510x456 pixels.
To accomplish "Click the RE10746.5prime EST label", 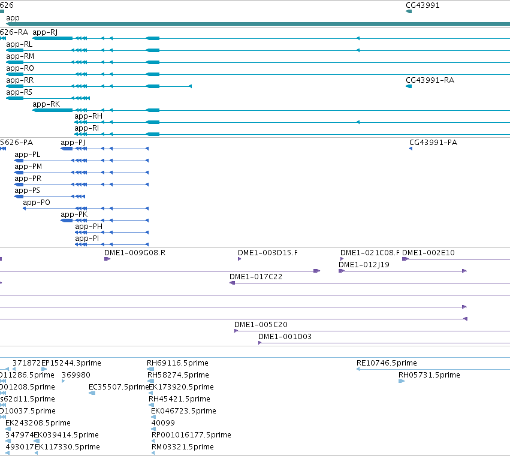I will click(387, 363).
